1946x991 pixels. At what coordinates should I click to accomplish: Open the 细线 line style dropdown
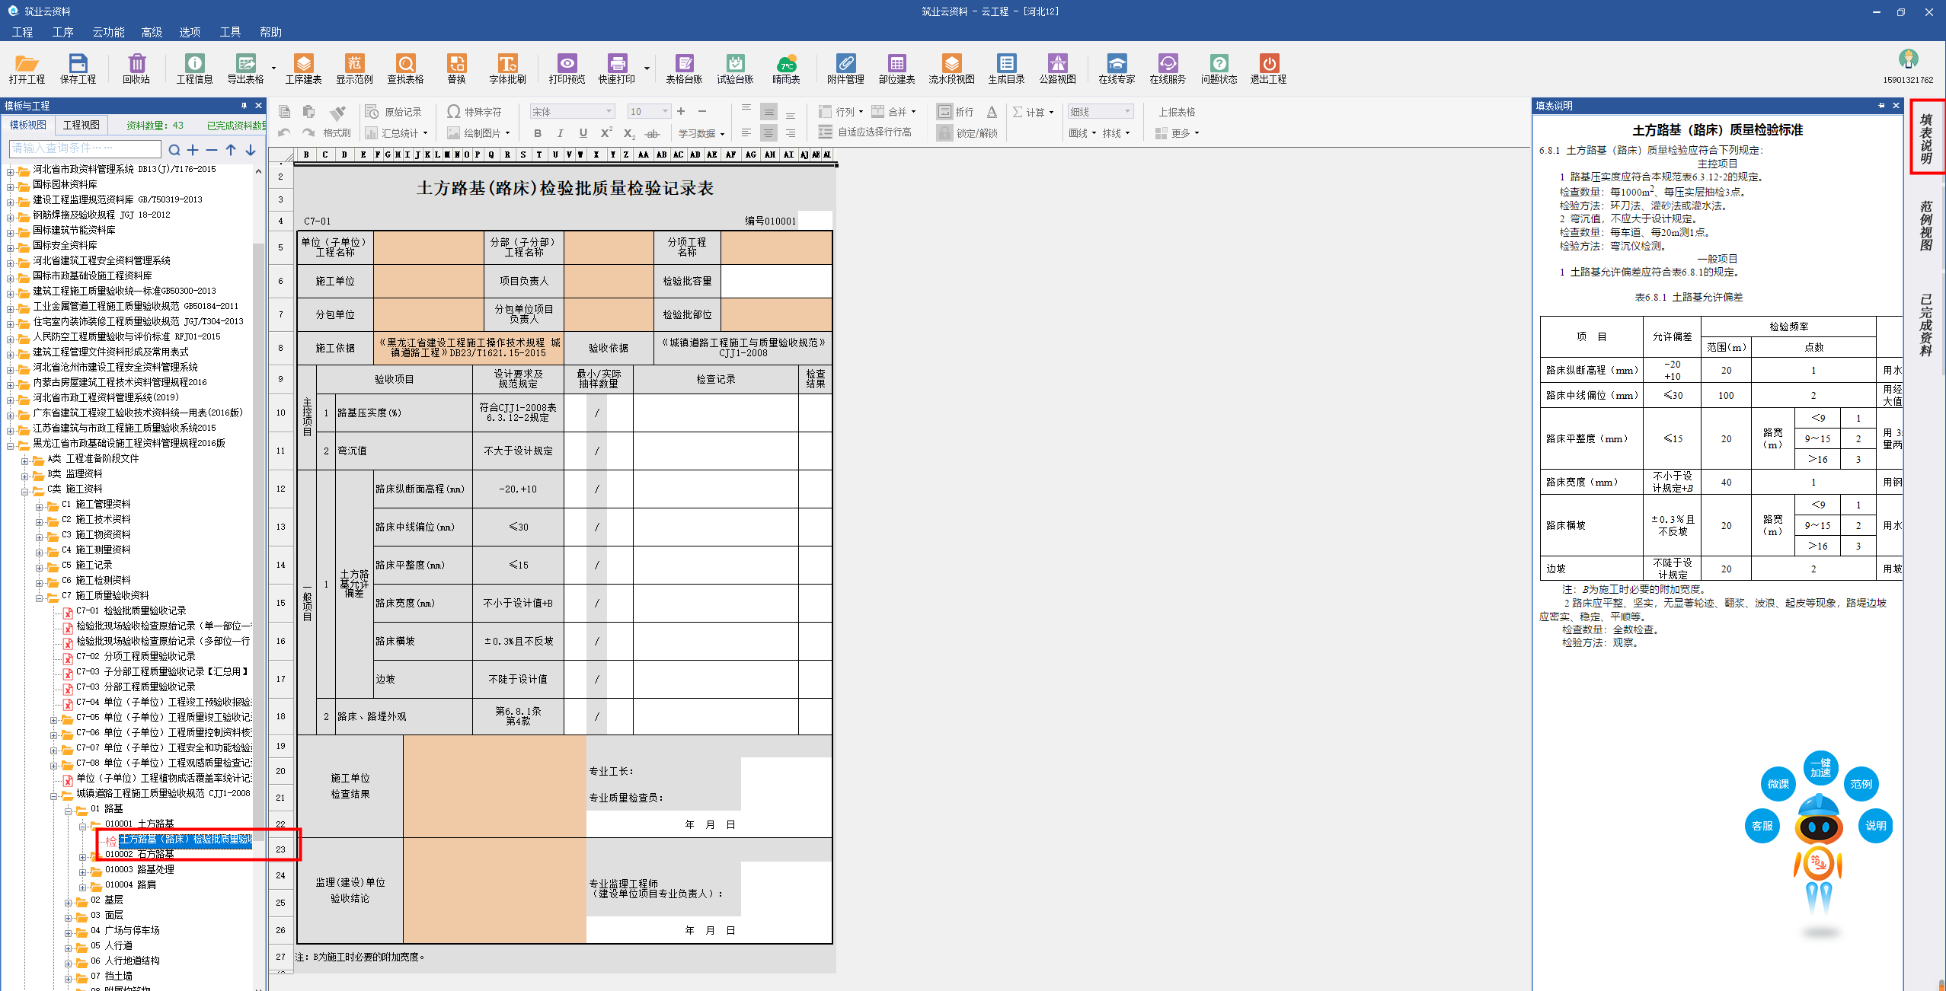pyautogui.click(x=1101, y=112)
